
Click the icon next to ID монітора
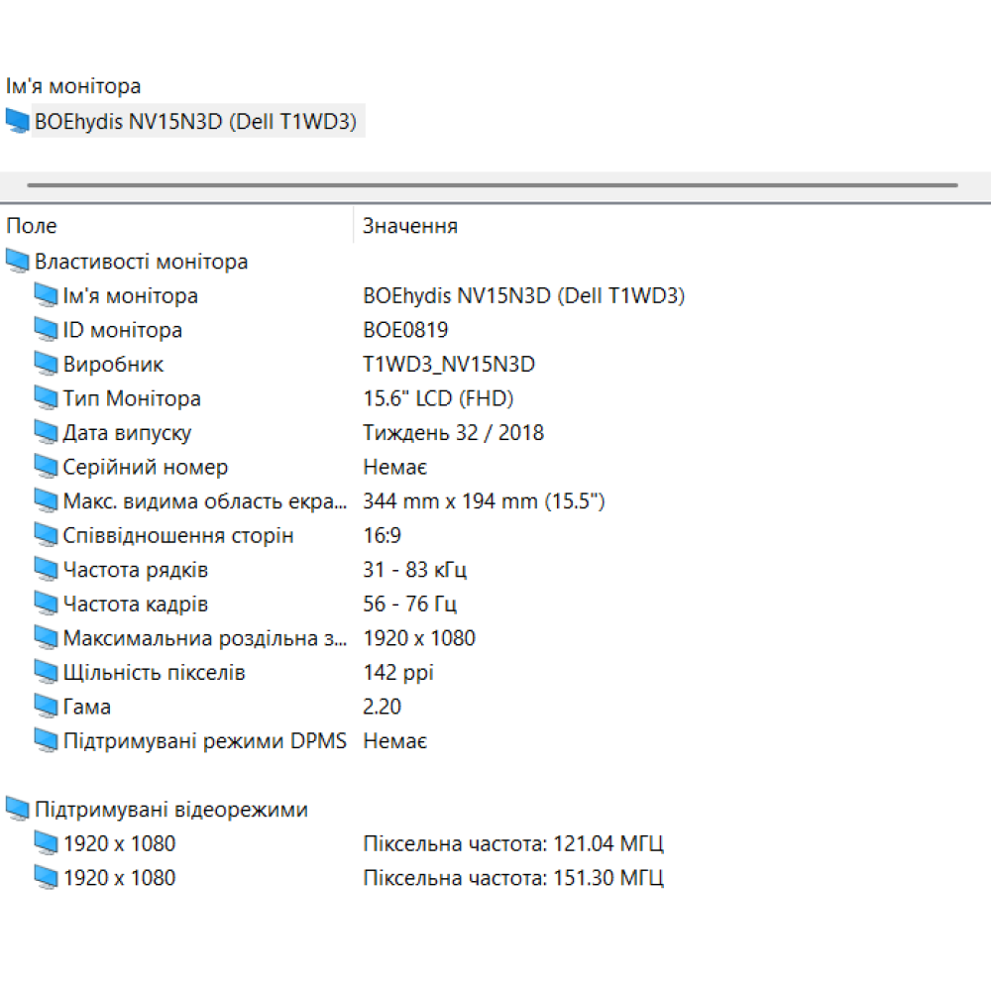coord(46,330)
